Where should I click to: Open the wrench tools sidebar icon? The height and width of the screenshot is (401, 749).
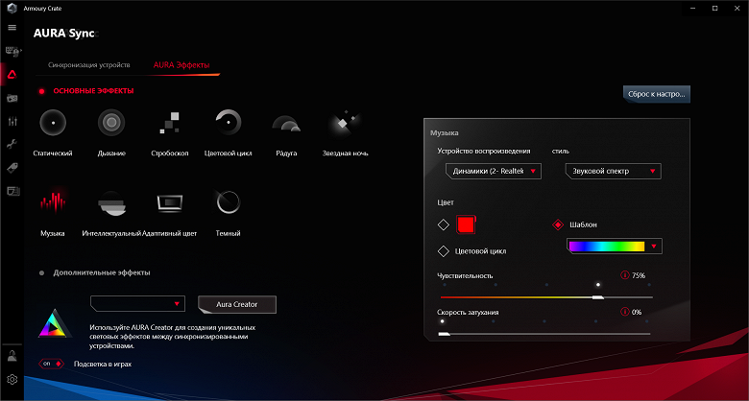coord(12,144)
